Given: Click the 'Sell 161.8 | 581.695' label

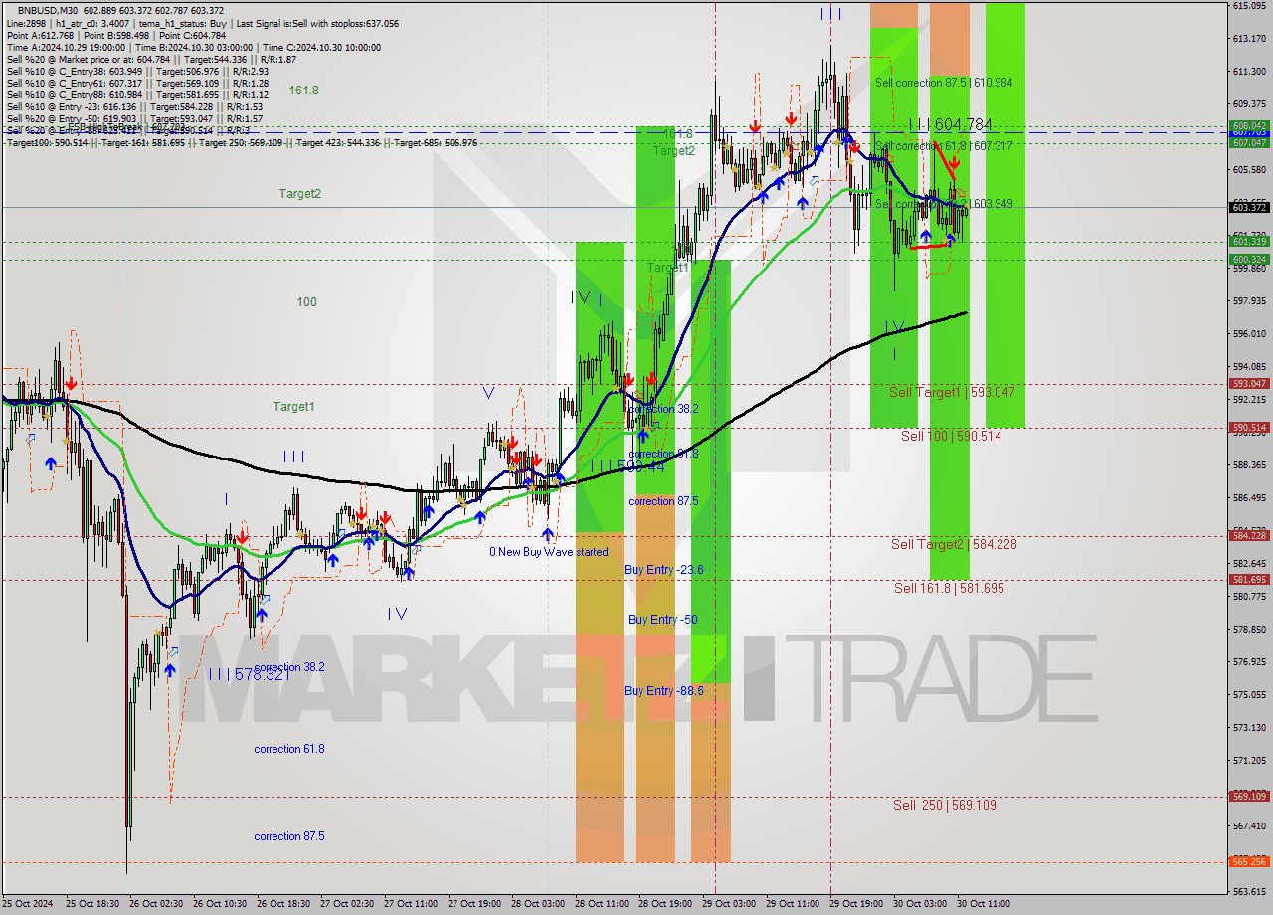Looking at the screenshot, I should coord(949,588).
